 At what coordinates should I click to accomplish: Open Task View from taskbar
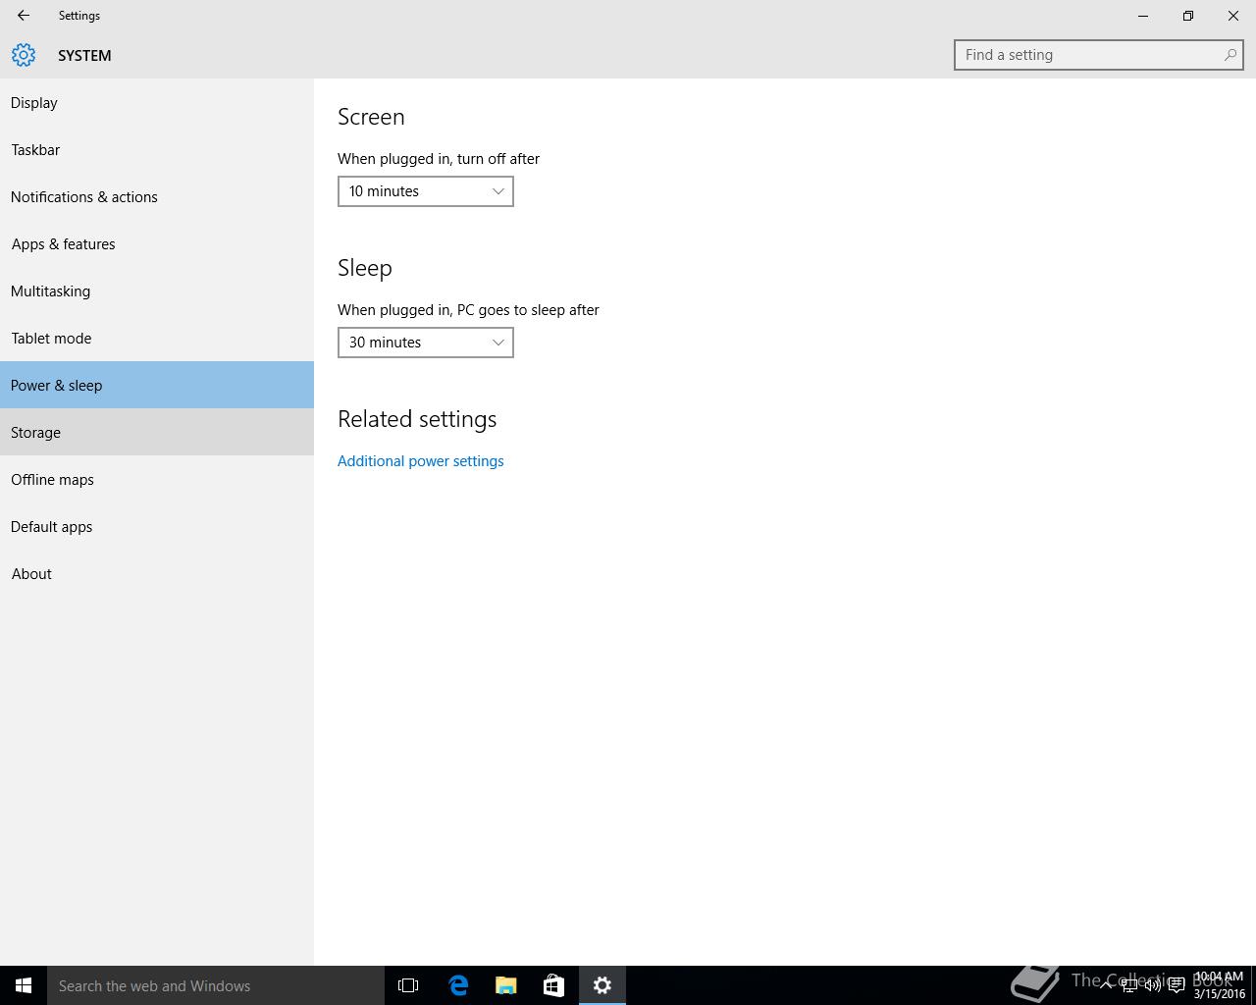tap(408, 985)
